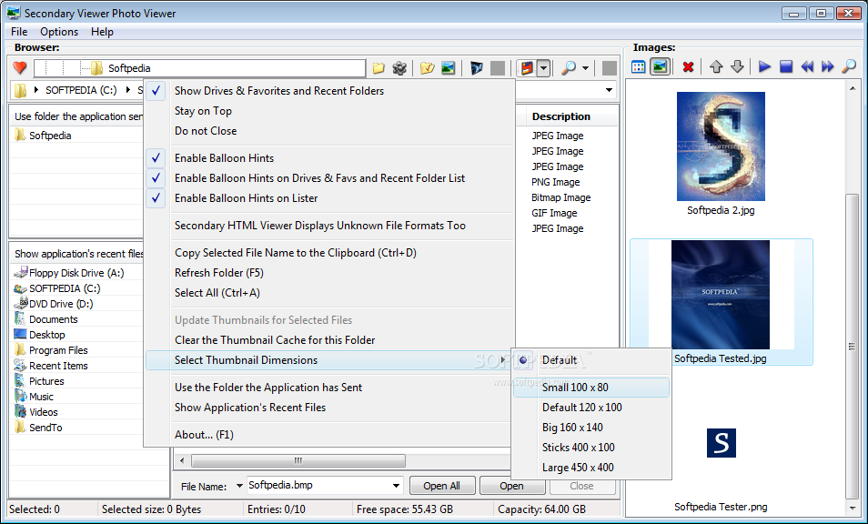
Task: Select the Default thumbnail size radio option
Action: [x=590, y=360]
